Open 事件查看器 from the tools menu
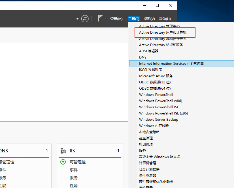Viewport: 234px width, 188px height. (x=148, y=176)
